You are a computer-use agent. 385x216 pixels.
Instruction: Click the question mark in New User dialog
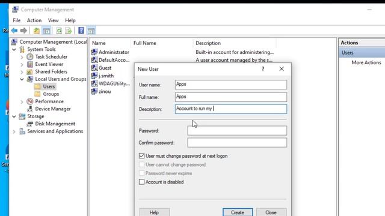coord(263,69)
